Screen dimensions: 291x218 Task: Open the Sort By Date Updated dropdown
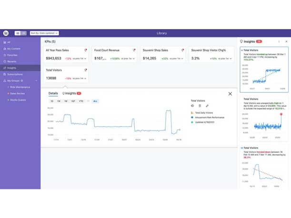pos(44,33)
